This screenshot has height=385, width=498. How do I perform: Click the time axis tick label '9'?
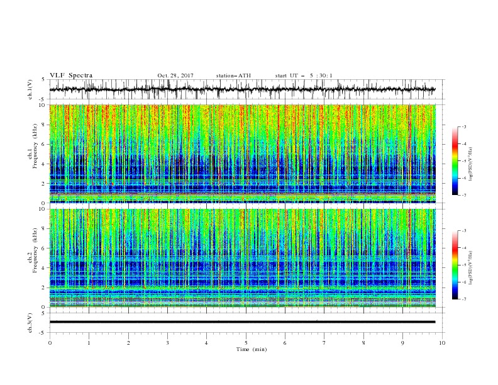(402, 343)
